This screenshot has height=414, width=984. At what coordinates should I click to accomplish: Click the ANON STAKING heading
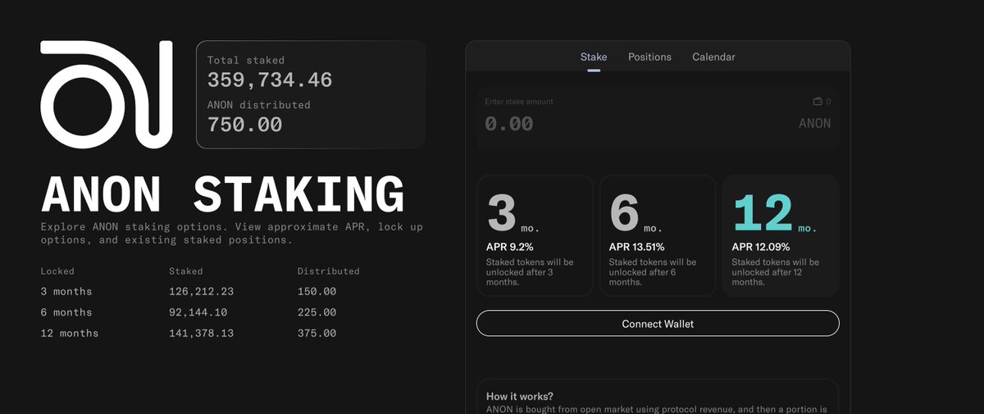click(222, 194)
